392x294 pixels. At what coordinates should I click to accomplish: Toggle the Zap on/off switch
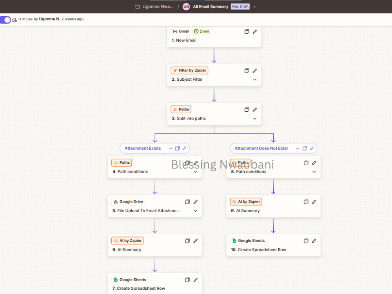click(x=5, y=20)
